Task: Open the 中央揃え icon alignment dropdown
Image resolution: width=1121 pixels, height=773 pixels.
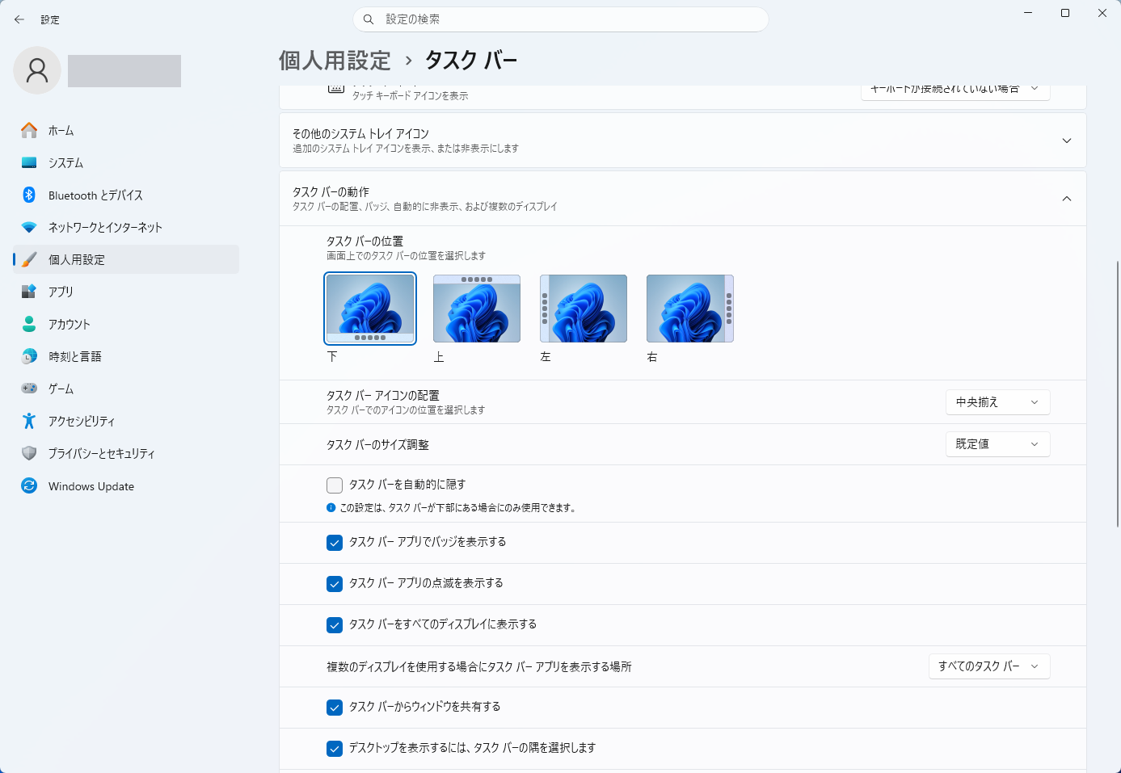Action: (x=997, y=402)
